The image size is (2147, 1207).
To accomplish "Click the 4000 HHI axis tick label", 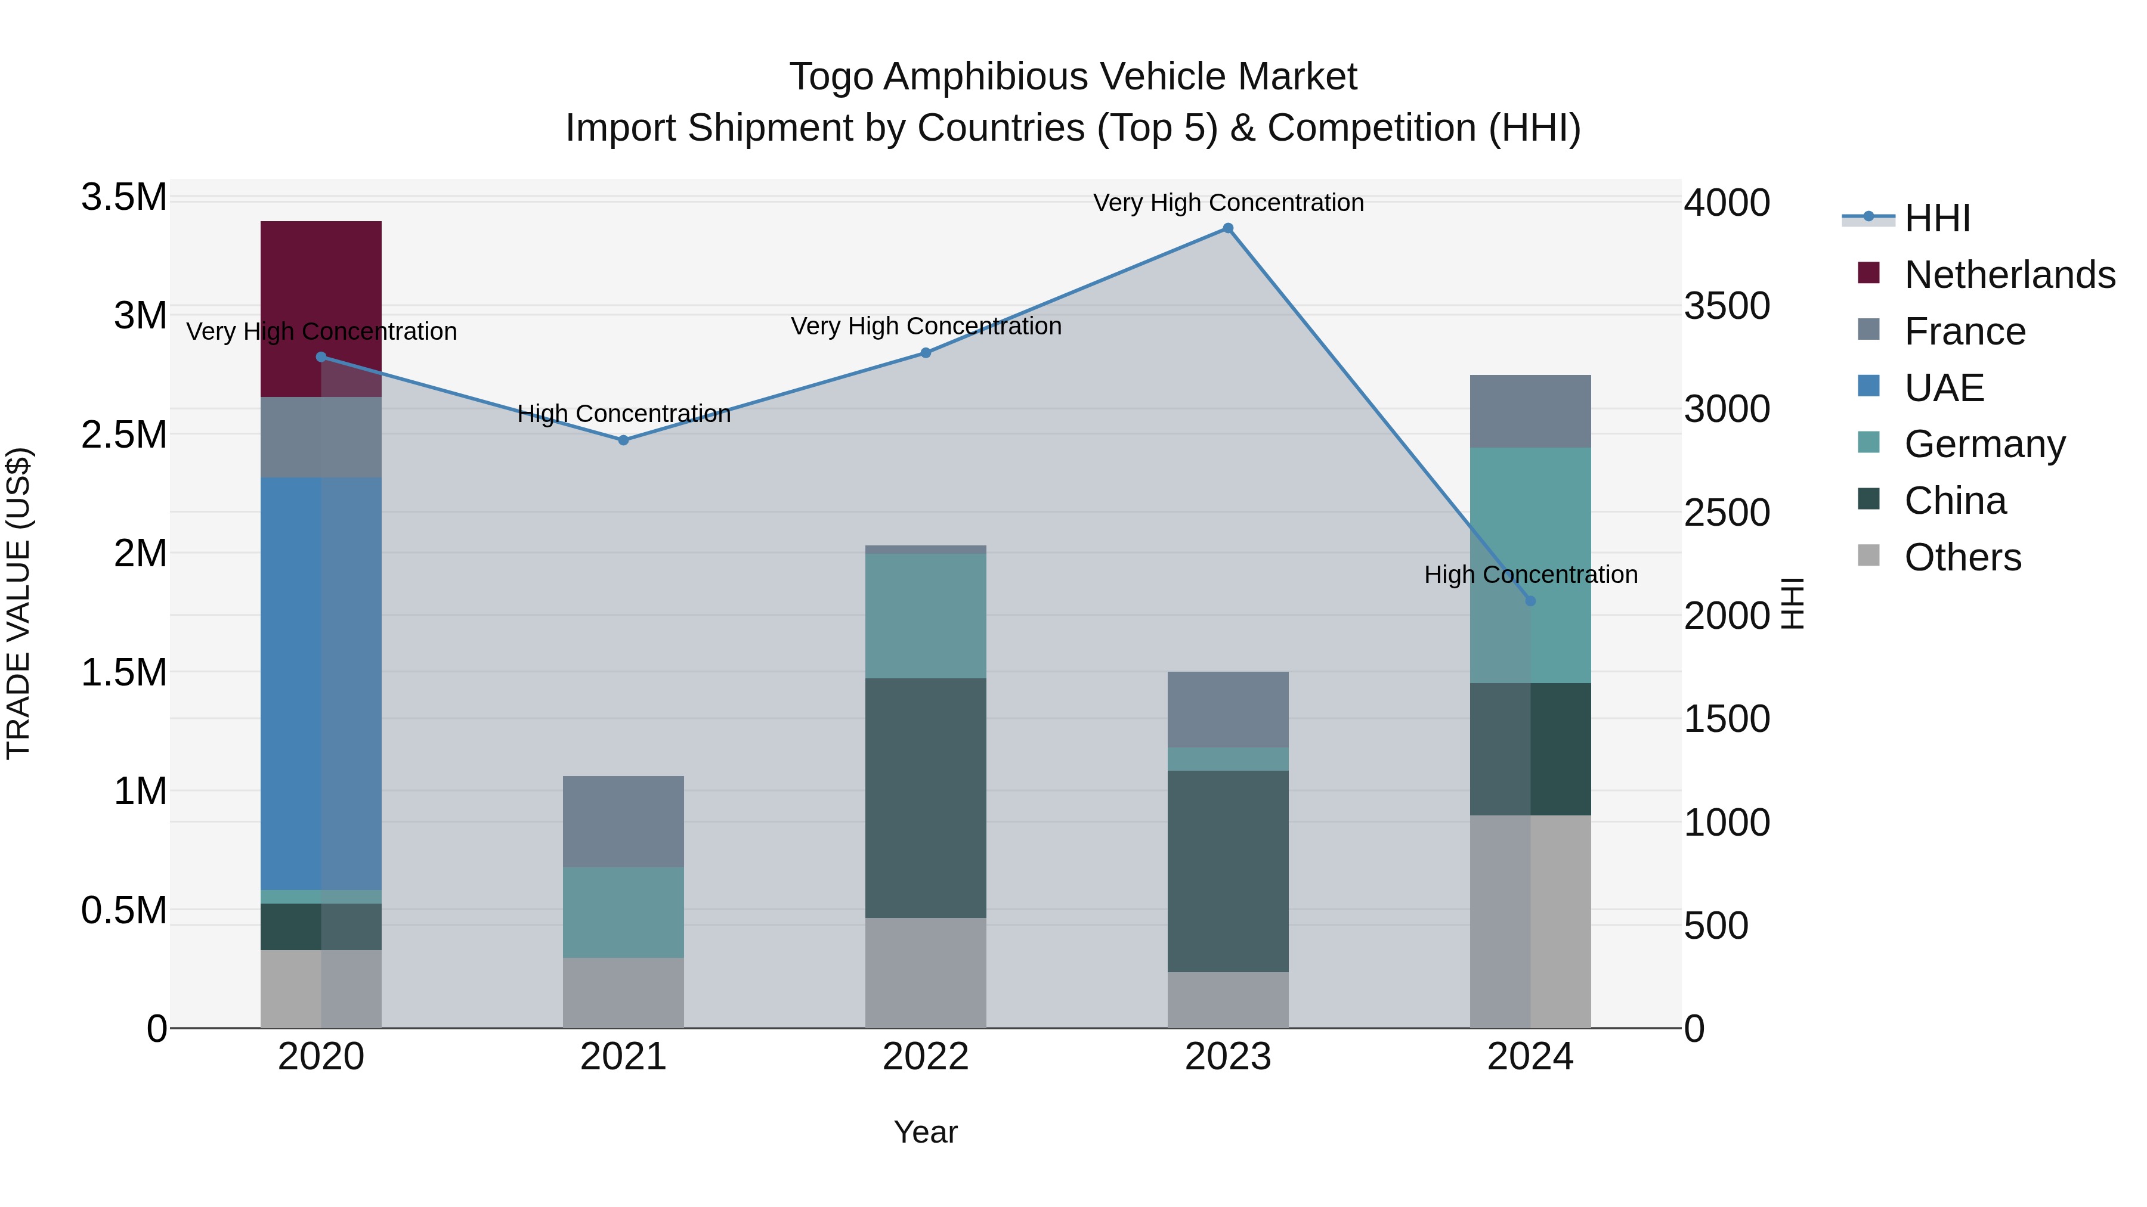I will point(1727,203).
